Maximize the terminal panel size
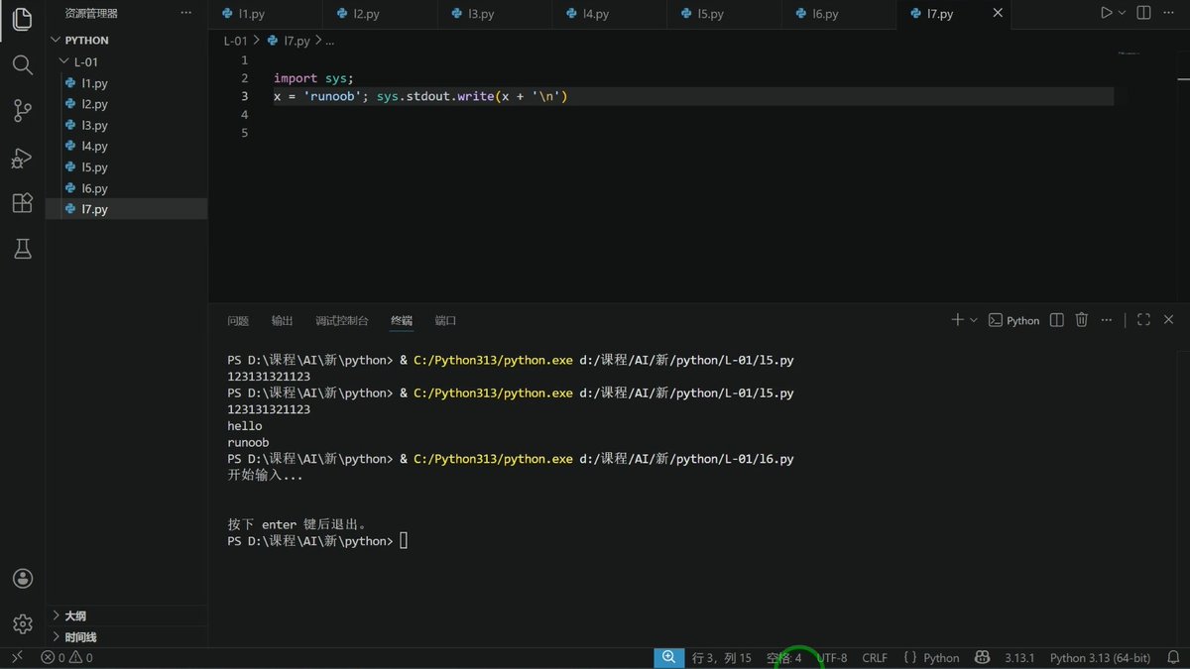 (x=1143, y=320)
